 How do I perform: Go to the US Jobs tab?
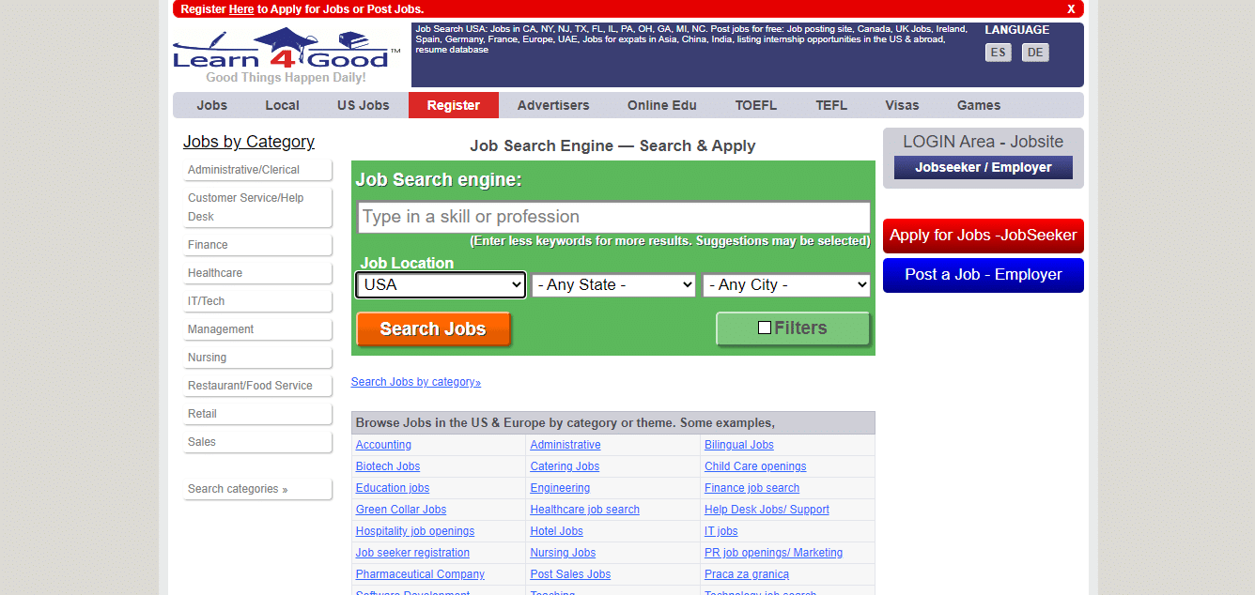pos(364,105)
